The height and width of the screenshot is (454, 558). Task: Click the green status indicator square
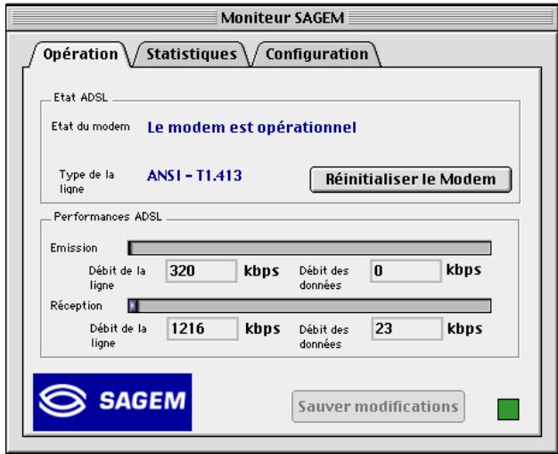point(508,409)
